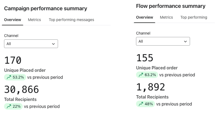
Task: Open the Flow Top performing tab
Action: pyautogui.click(x=194, y=17)
